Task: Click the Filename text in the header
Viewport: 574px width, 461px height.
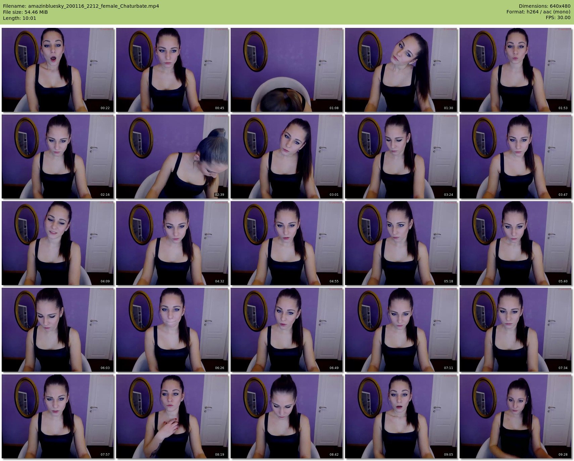Action: [81, 6]
